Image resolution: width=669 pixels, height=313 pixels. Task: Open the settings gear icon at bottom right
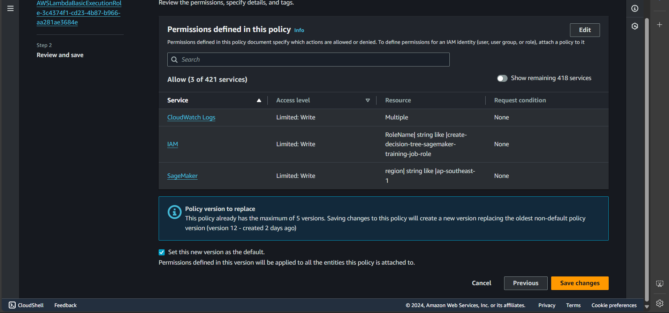point(660,303)
